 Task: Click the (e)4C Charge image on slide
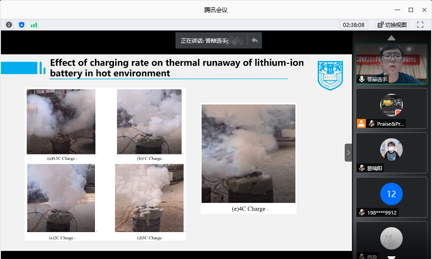click(248, 154)
